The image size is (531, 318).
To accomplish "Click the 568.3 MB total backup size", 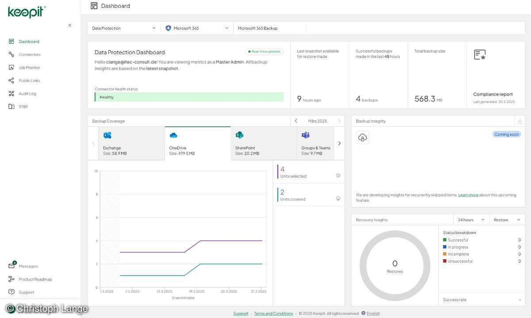I will point(428,99).
